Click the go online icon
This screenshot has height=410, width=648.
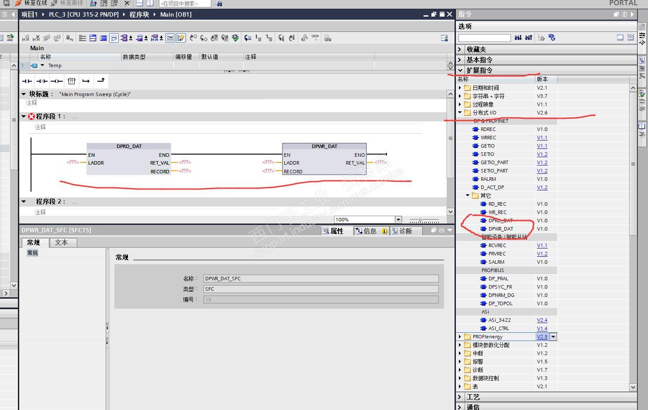(18, 3)
